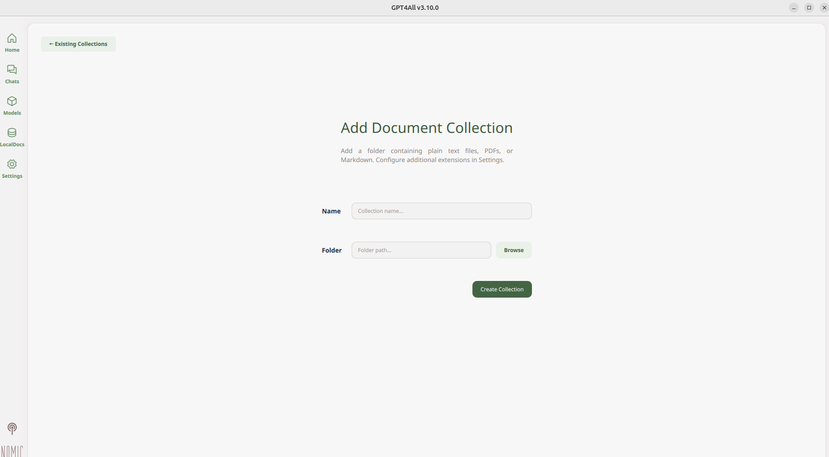Screen dimensions: 829x457
Task: Click into the Folder path field
Action: 421,250
